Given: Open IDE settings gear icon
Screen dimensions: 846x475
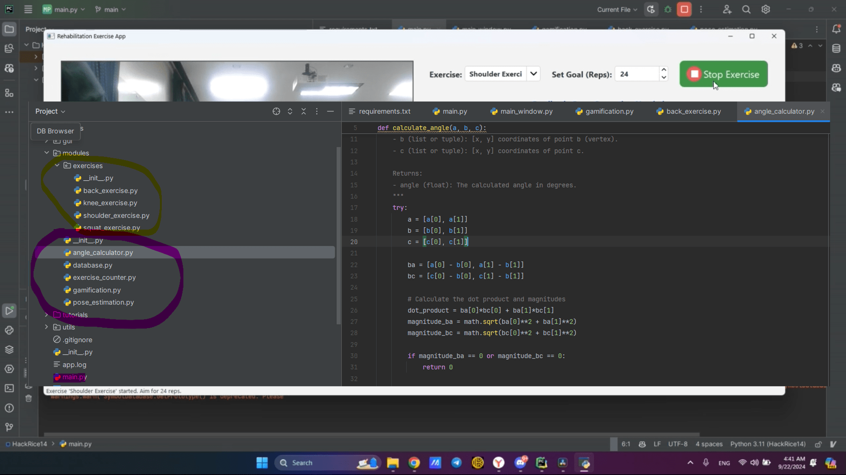Looking at the screenshot, I should [766, 9].
